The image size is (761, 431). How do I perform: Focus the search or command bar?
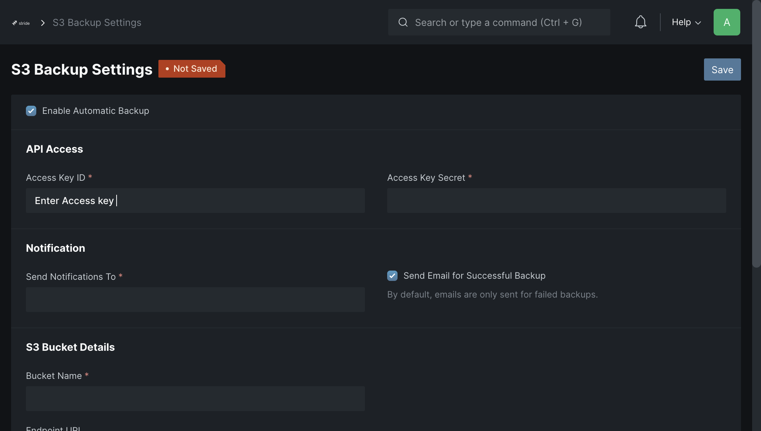[499, 22]
